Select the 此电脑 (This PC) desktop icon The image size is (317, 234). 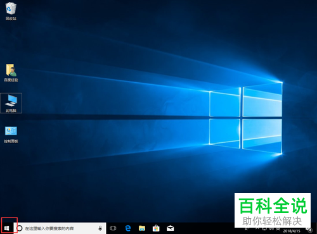pyautogui.click(x=11, y=103)
